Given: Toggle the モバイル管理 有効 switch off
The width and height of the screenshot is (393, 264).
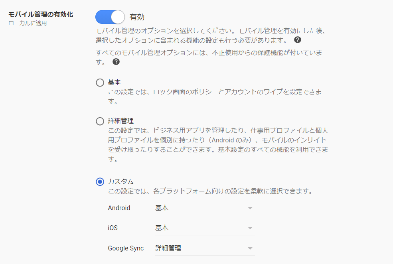Looking at the screenshot, I should pos(110,17).
